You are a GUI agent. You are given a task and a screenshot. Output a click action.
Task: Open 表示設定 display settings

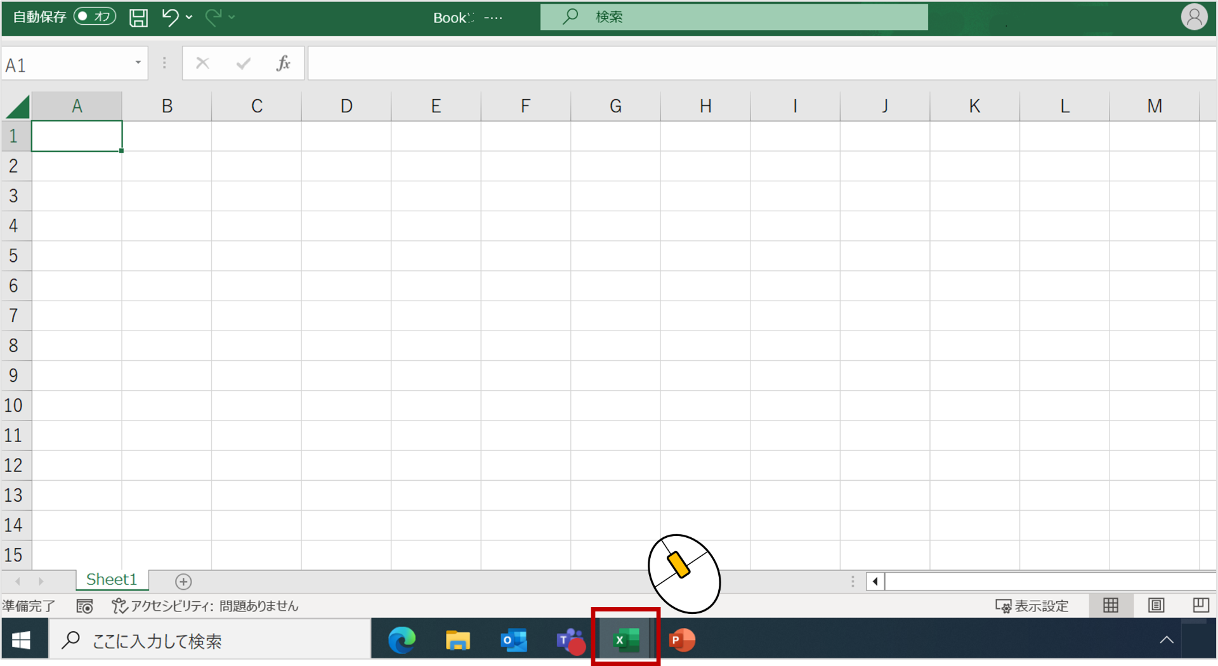click(1031, 606)
